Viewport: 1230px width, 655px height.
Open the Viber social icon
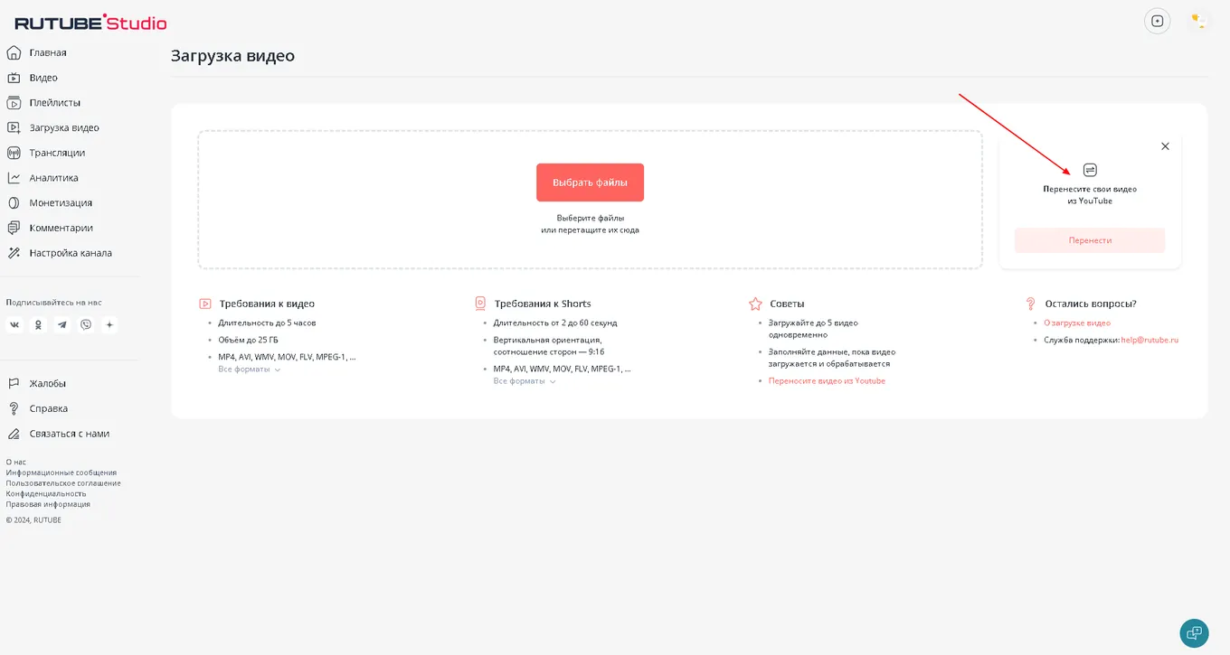click(x=86, y=324)
